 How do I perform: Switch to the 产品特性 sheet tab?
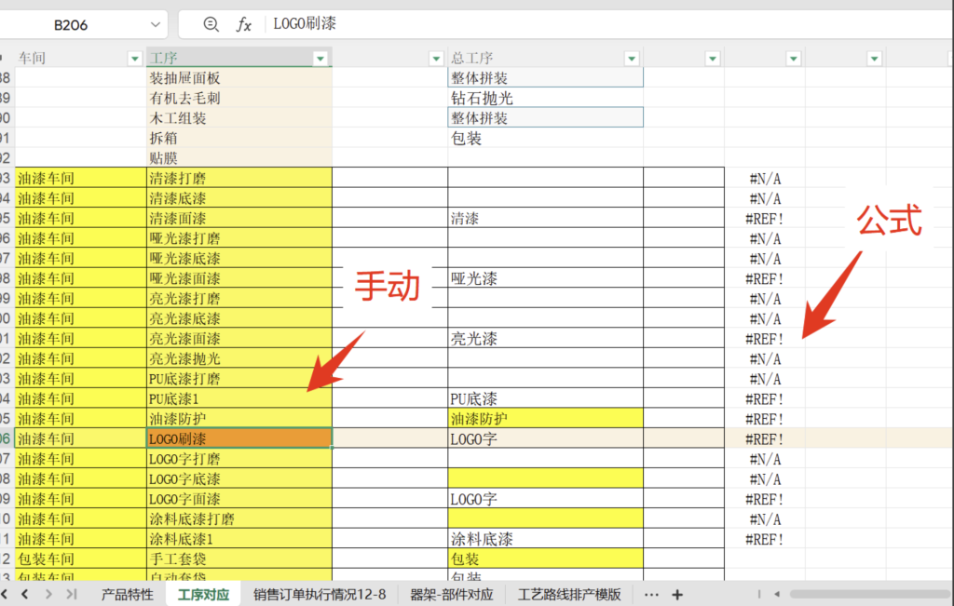tap(127, 595)
